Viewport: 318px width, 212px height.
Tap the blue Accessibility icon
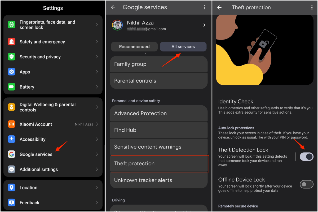click(11, 139)
